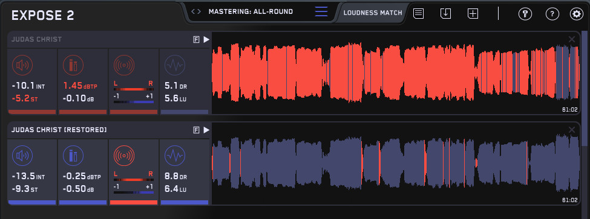Toggle the F button on the Judas Christ track
The image size is (590, 219).
[196, 40]
